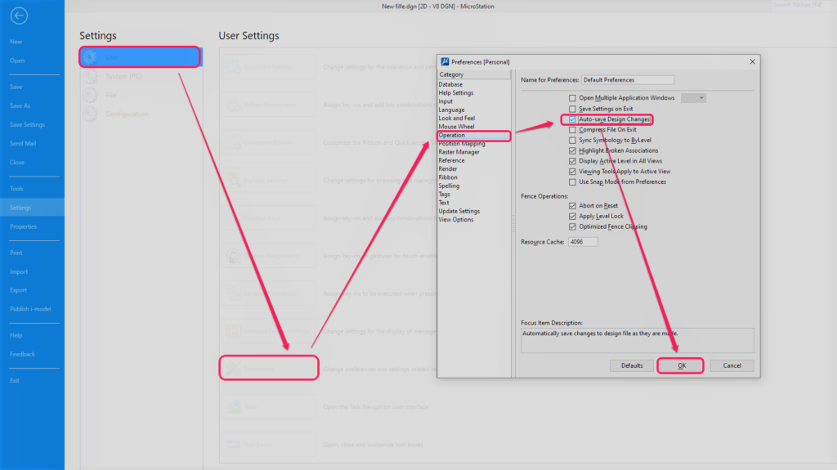Toggle Viewing Tools Apply to Active View
837x470 pixels.
pyautogui.click(x=572, y=172)
